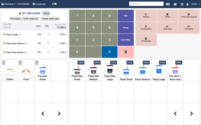Image resolution: width=201 pixels, height=125 pixels.
Task: Open sales History
Action: pyautogui.click(x=146, y=15)
